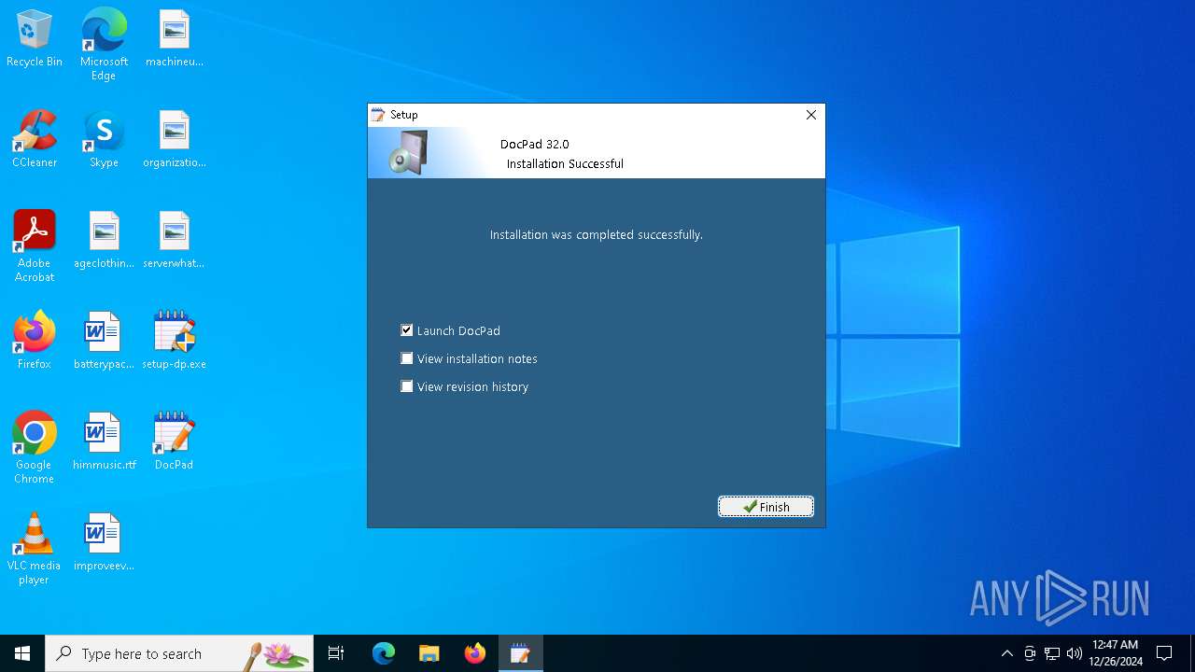Click the 'Installation was completed successfully.' text
Image resolution: width=1195 pixels, height=672 pixels.
coord(596,235)
